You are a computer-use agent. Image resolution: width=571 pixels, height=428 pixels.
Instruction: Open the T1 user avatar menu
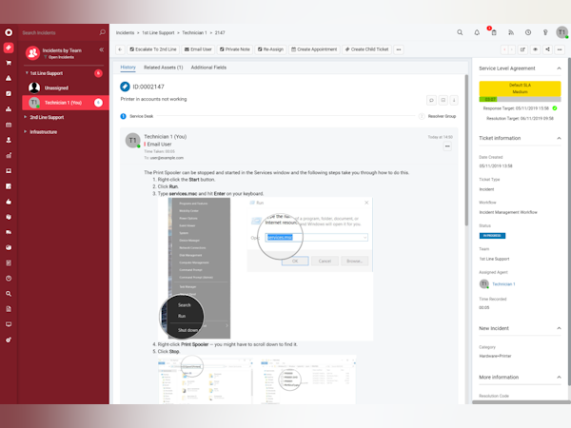pos(561,32)
